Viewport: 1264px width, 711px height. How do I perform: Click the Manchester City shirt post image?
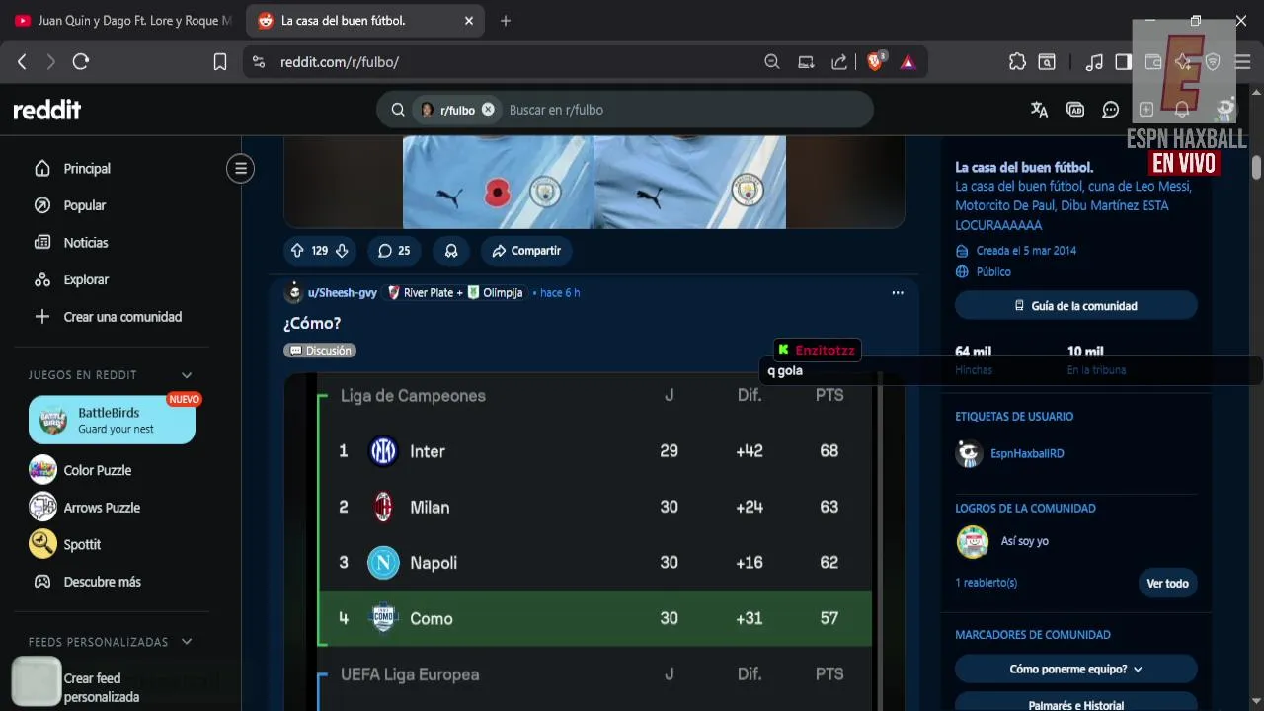tap(594, 183)
